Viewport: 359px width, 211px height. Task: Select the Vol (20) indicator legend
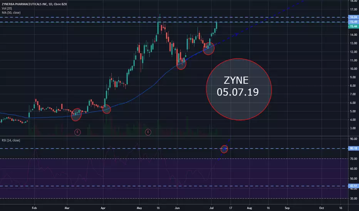tap(7, 8)
